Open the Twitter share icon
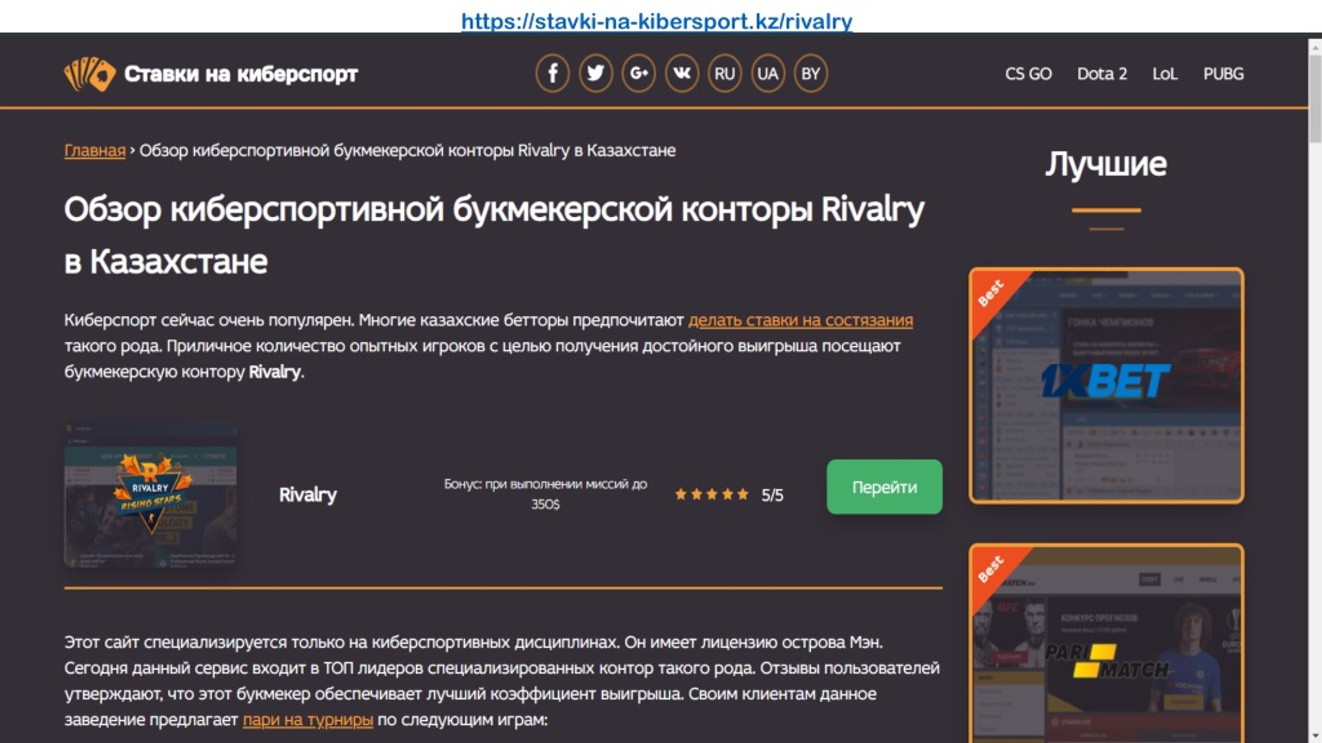1322x743 pixels. click(x=595, y=73)
